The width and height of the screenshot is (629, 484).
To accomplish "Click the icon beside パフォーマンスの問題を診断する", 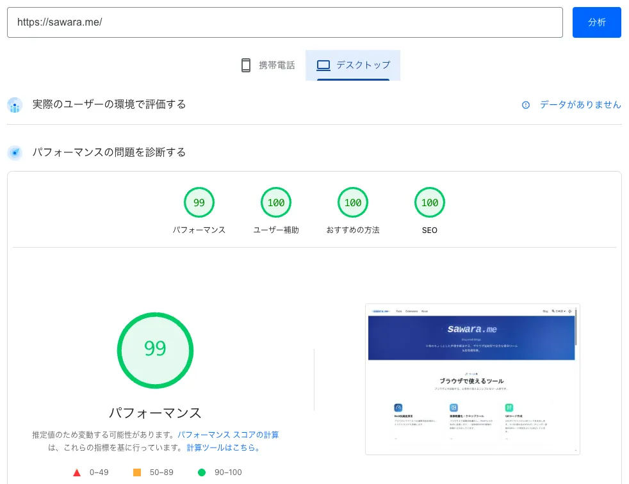I will (15, 153).
